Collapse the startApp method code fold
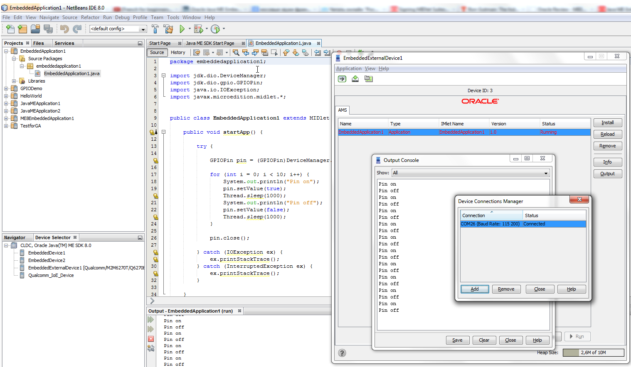The width and height of the screenshot is (631, 367). (163, 132)
